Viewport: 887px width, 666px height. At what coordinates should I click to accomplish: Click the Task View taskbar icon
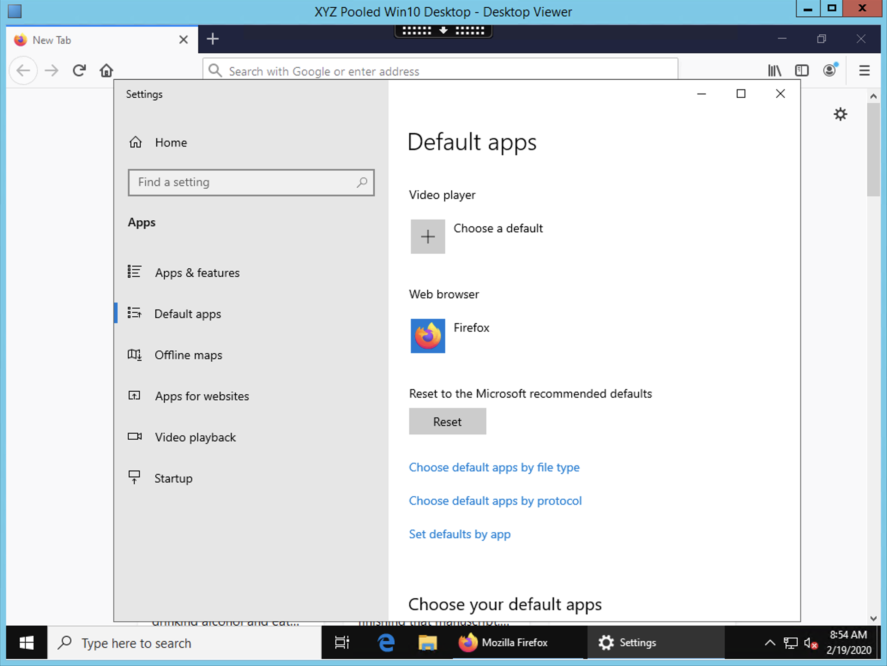pos(342,642)
